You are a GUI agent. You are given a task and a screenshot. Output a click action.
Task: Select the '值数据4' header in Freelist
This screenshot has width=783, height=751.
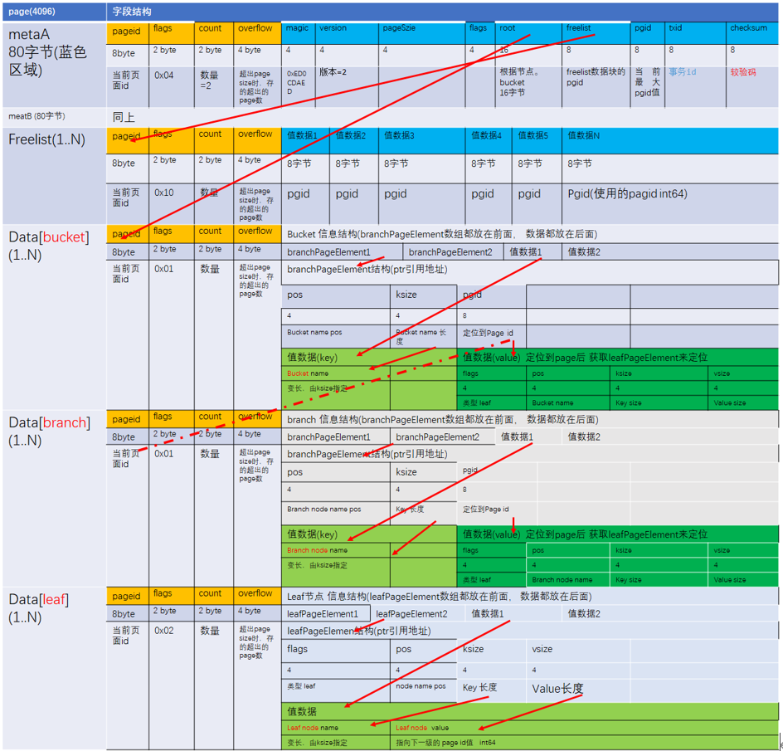click(x=489, y=140)
